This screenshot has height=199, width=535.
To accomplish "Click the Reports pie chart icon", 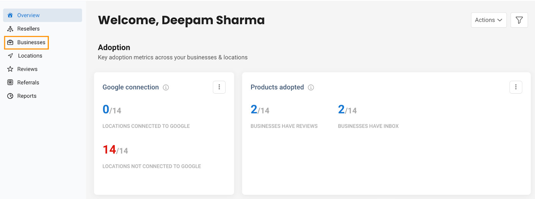I will point(10,96).
